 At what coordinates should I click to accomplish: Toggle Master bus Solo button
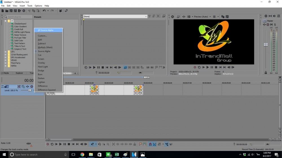pos(275,24)
